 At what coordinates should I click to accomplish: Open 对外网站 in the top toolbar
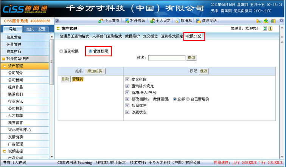click(x=135, y=21)
